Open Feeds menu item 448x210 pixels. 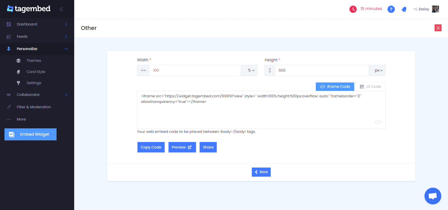(x=37, y=37)
